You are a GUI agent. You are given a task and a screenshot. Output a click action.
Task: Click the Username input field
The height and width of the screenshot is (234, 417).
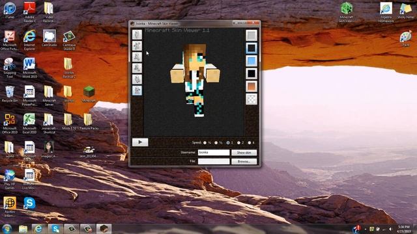(x=214, y=153)
